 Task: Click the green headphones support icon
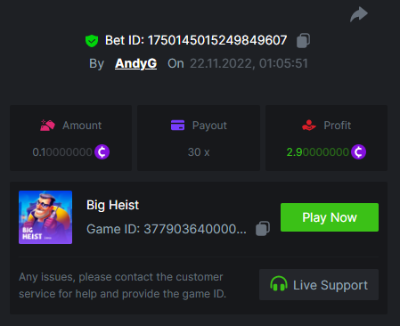(x=279, y=284)
